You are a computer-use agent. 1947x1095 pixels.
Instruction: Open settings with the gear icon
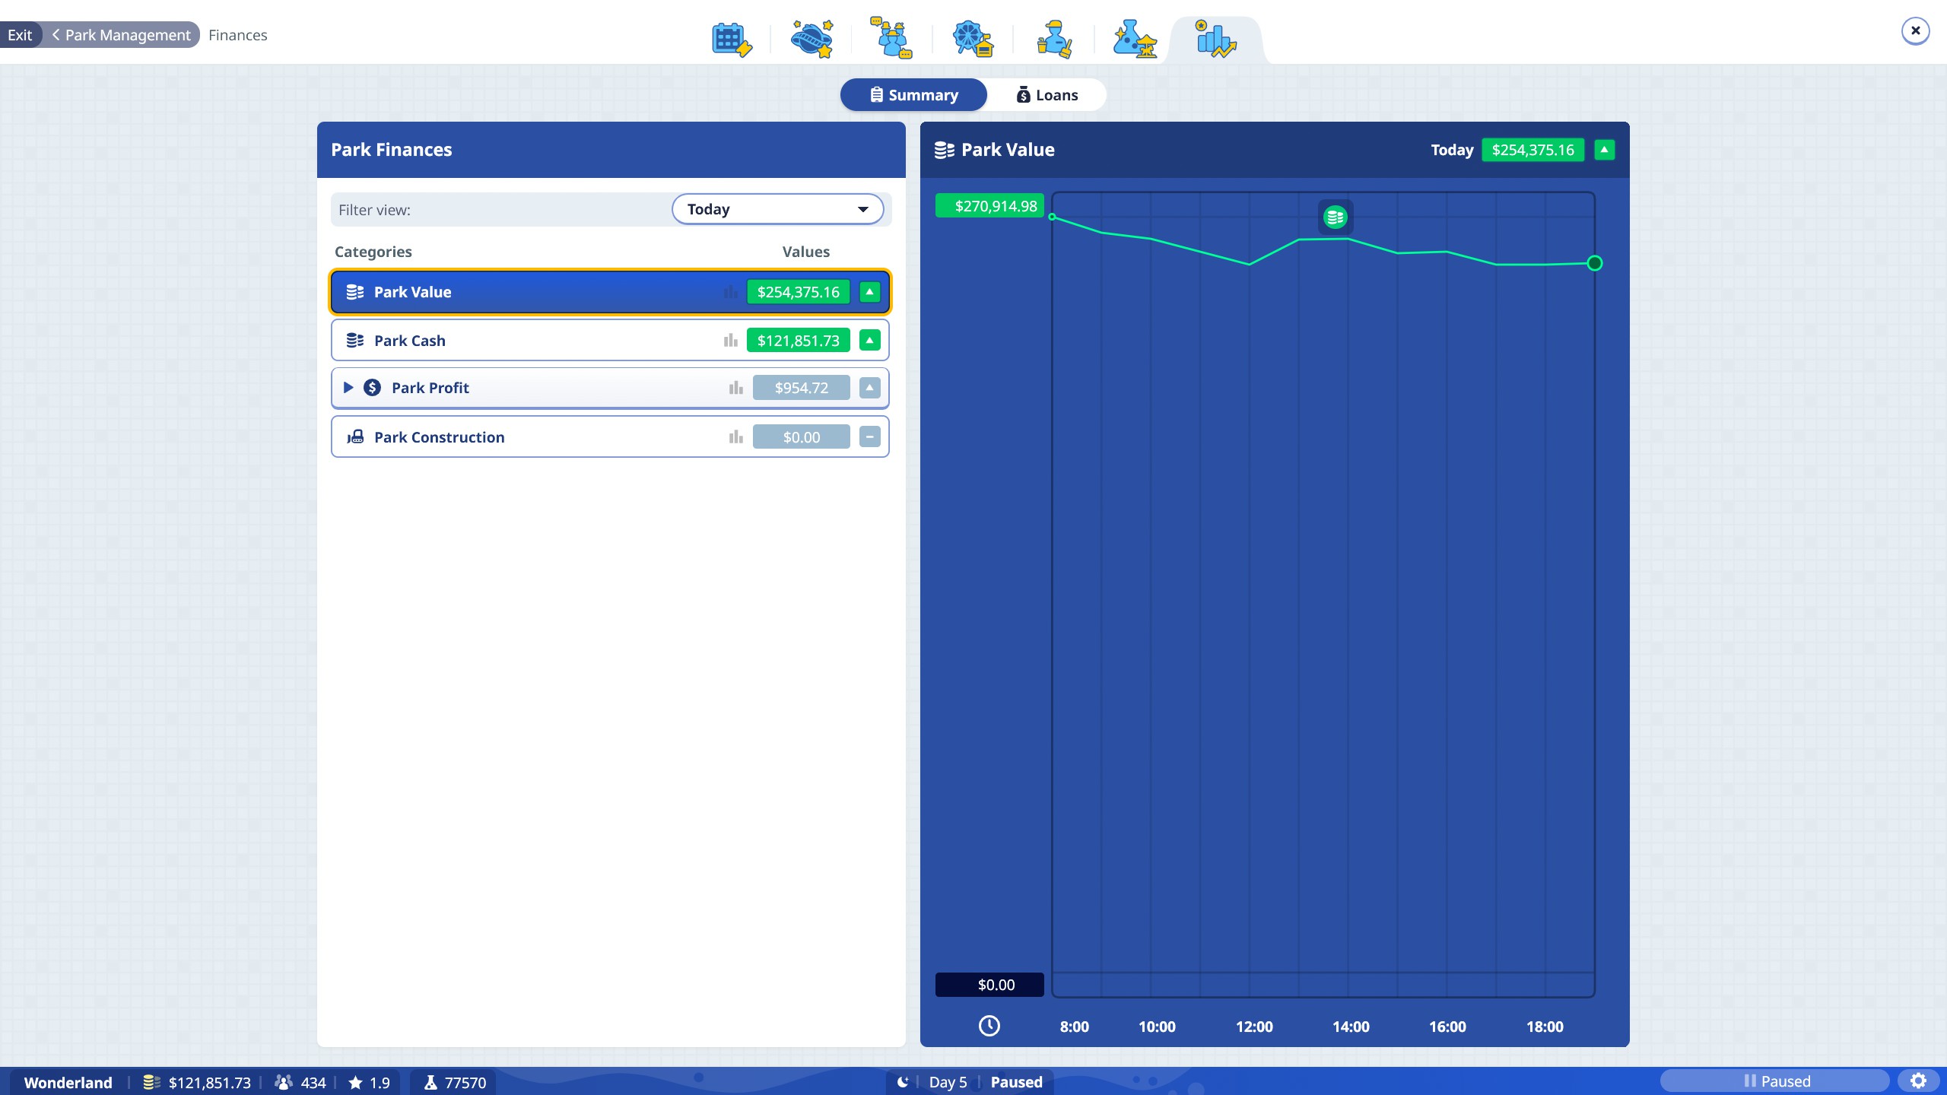click(x=1918, y=1081)
